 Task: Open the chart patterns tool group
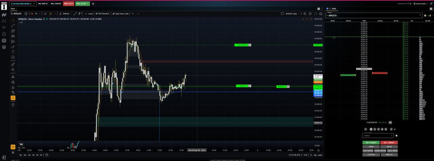point(13,36)
